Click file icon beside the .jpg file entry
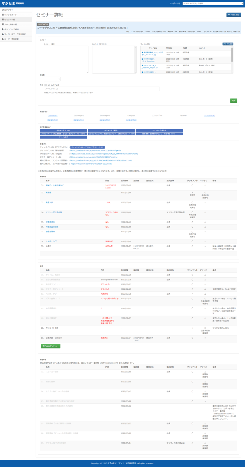 tap(142, 52)
